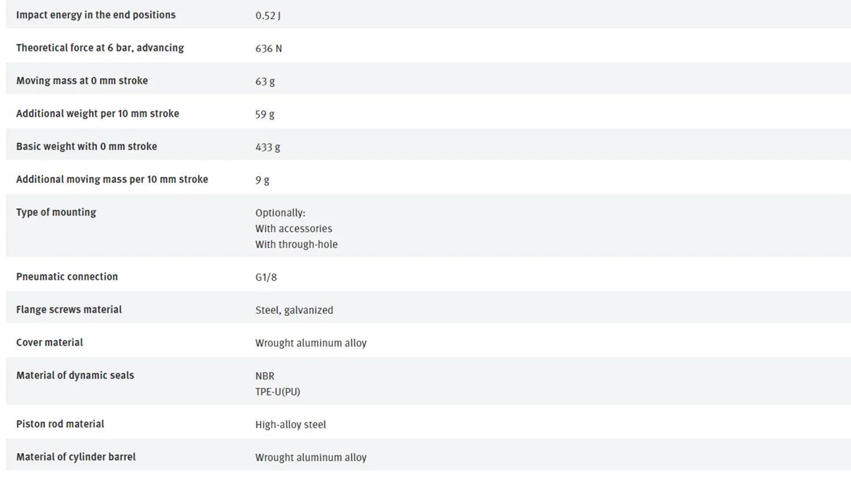The height and width of the screenshot is (490, 851).
Task: Select the 0.52 J value
Action: (268, 16)
